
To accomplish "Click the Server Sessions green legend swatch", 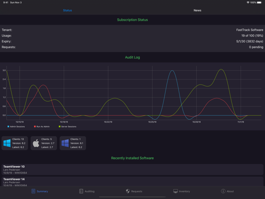I will (x=60, y=126).
